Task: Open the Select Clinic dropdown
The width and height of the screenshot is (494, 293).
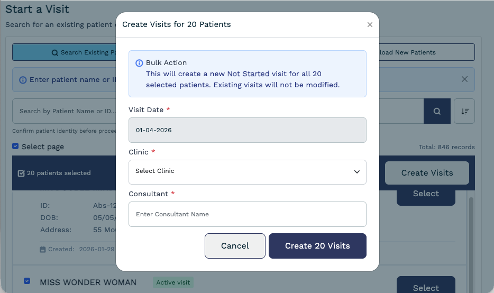Action: (x=247, y=172)
